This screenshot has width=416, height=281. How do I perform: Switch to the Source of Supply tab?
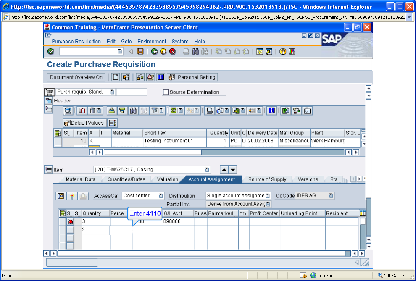pyautogui.click(x=267, y=179)
